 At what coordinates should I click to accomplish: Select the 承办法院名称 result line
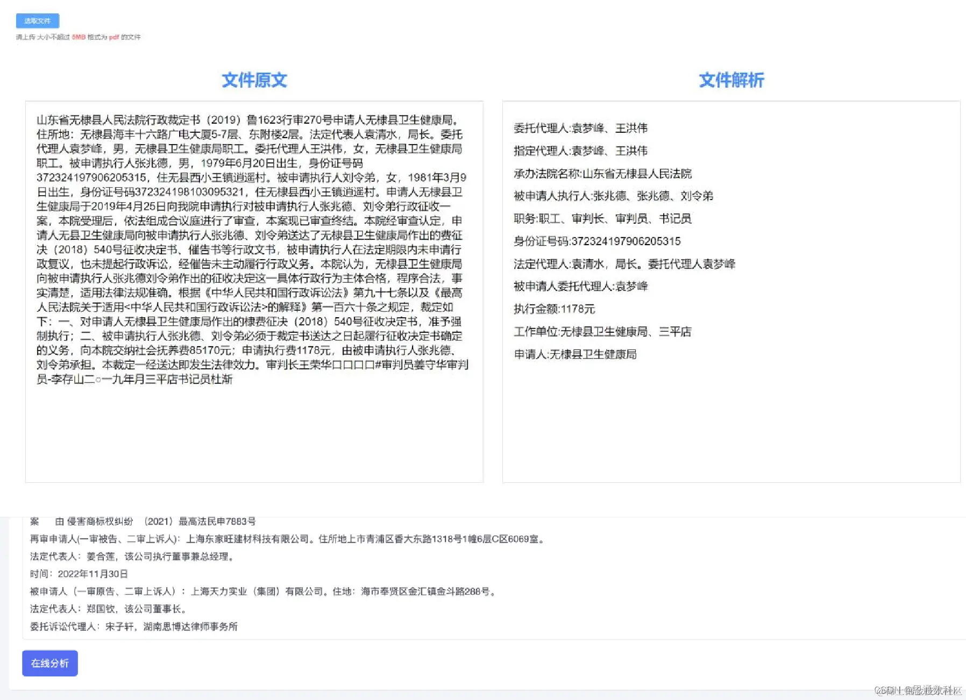coord(602,173)
